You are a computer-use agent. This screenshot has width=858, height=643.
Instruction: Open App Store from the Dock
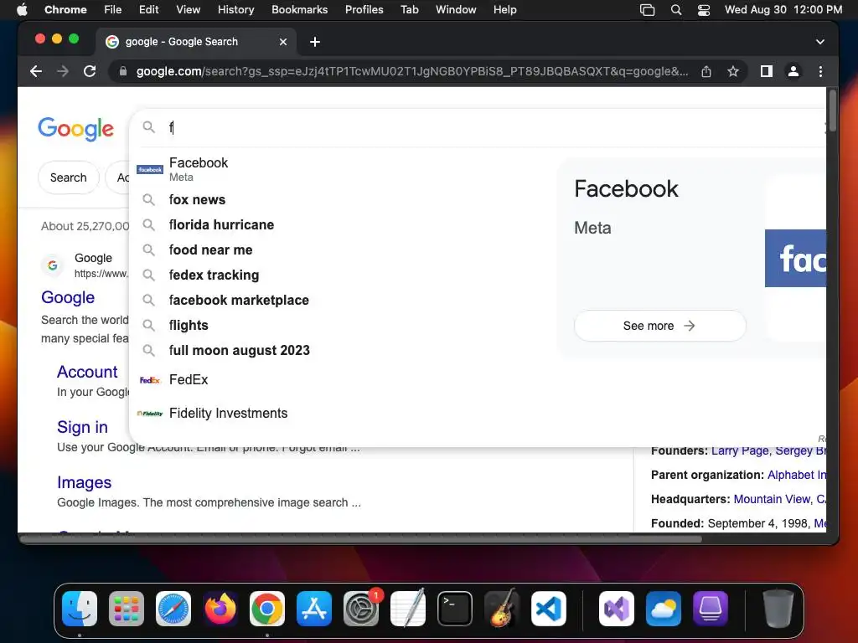(314, 609)
